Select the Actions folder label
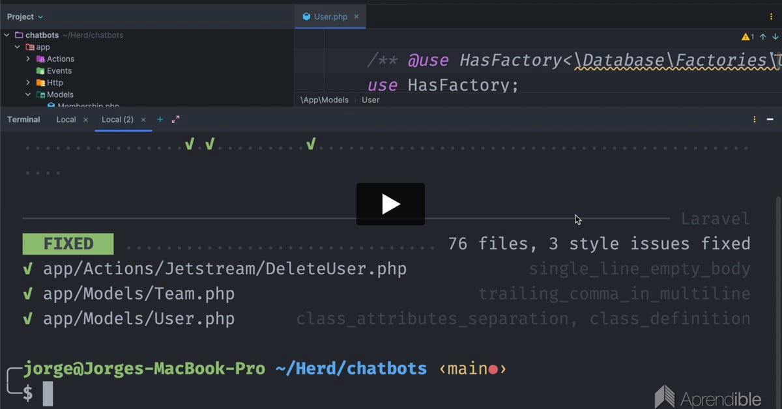The height and width of the screenshot is (409, 782). pyautogui.click(x=61, y=59)
